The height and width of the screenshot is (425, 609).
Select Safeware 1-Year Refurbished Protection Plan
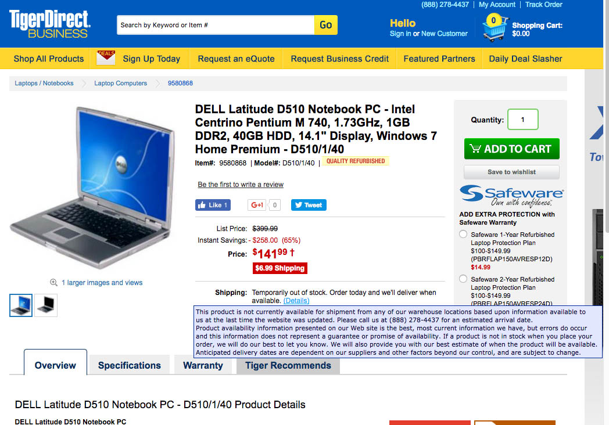pyautogui.click(x=463, y=234)
